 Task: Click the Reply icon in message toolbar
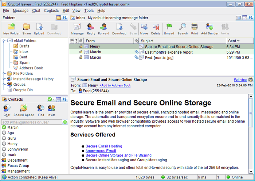pos(91,27)
